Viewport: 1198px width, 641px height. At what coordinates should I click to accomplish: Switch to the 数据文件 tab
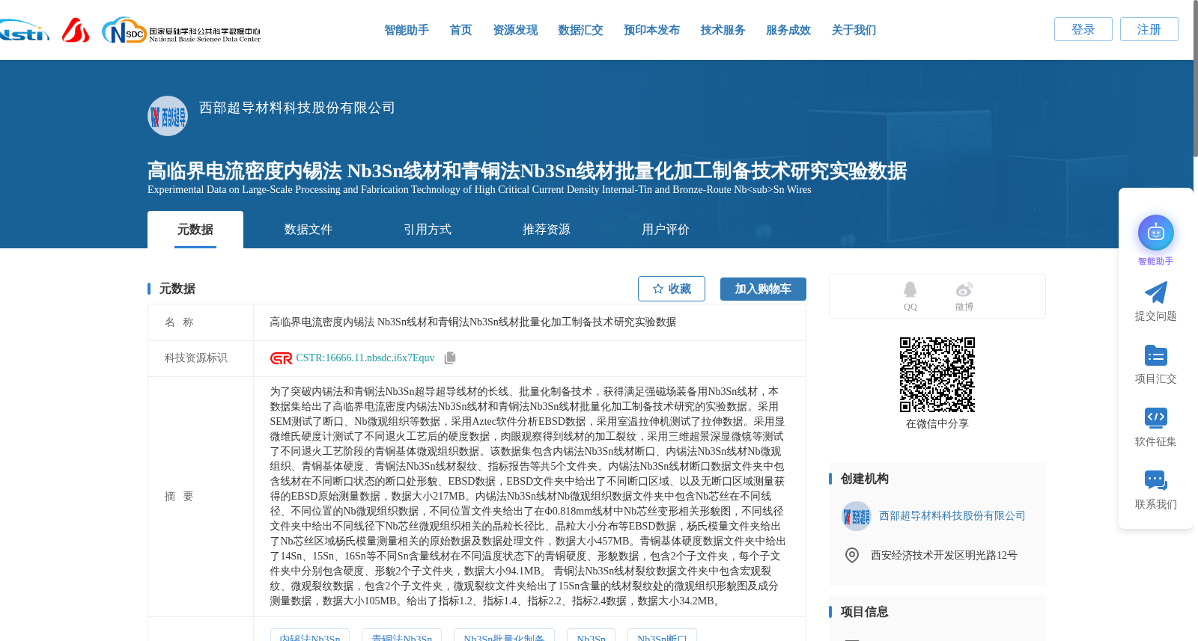pyautogui.click(x=308, y=230)
